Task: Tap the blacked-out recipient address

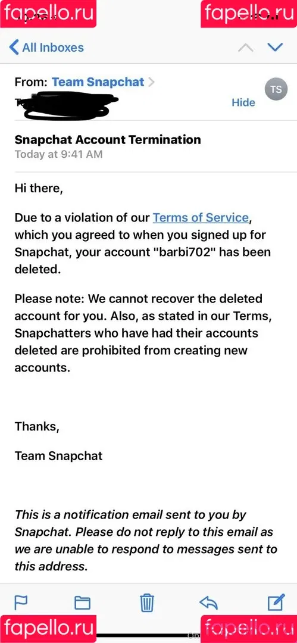Action: pos(65,104)
